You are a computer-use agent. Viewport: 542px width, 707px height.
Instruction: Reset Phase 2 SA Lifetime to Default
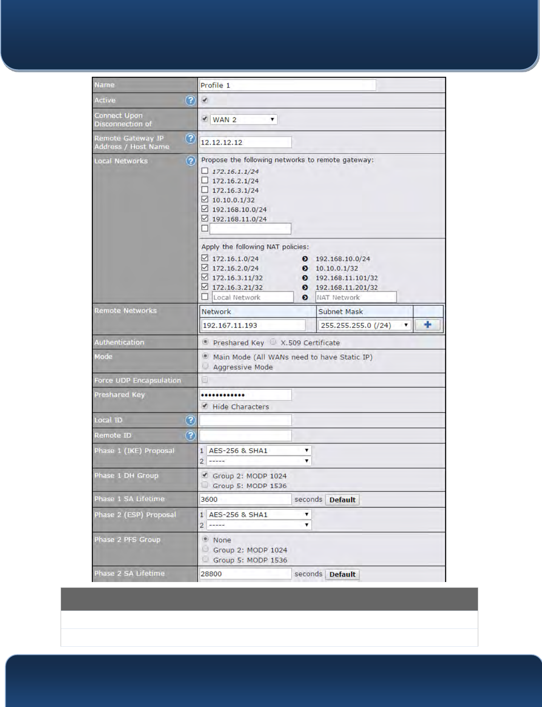pyautogui.click(x=342, y=574)
